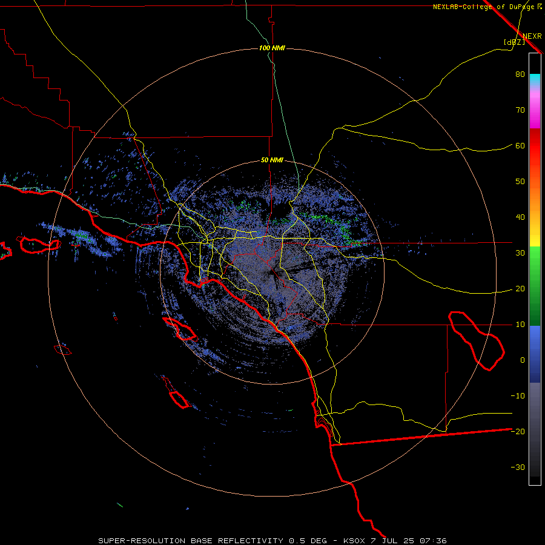Viewport: 545px width, 545px height.
Task: Click the 50 value on the dBZ scale
Action: click(520, 182)
